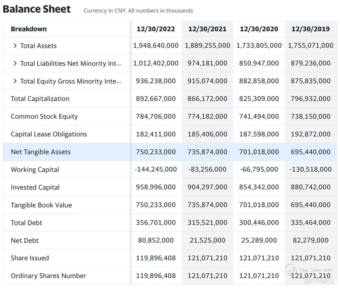Expand the Total Assets row
340x289 pixels.
[15, 46]
